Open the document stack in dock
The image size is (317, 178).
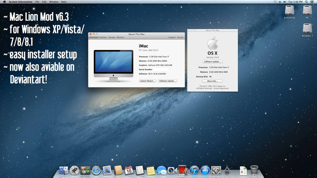pos(243,171)
